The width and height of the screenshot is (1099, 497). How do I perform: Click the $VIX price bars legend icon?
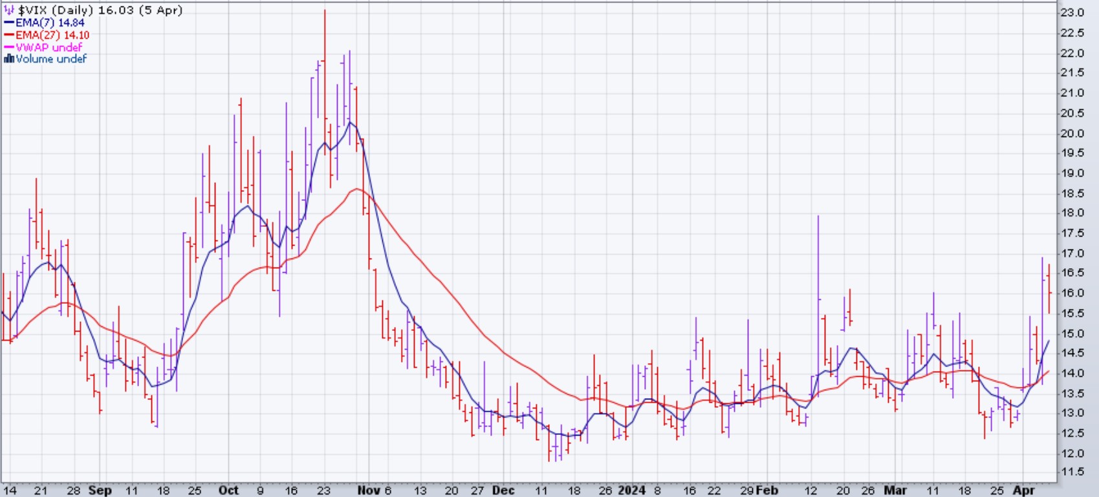pos(8,10)
